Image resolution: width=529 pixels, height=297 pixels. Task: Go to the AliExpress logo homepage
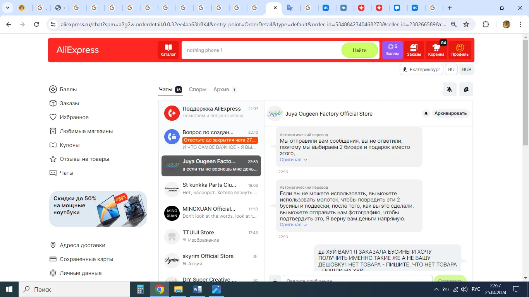[77, 50]
